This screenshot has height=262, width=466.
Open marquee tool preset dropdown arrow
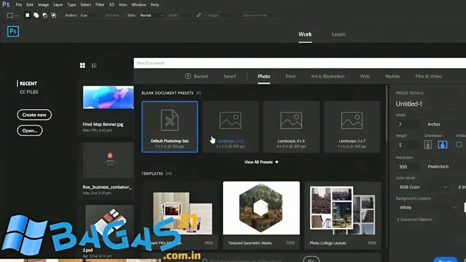tap(17, 15)
